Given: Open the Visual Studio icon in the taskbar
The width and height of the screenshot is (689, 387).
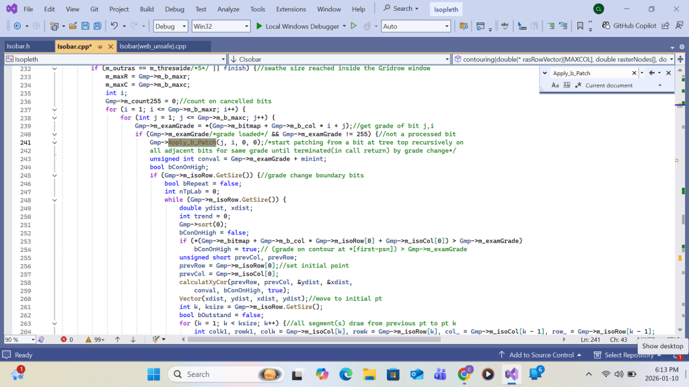Looking at the screenshot, I should tap(511, 374).
